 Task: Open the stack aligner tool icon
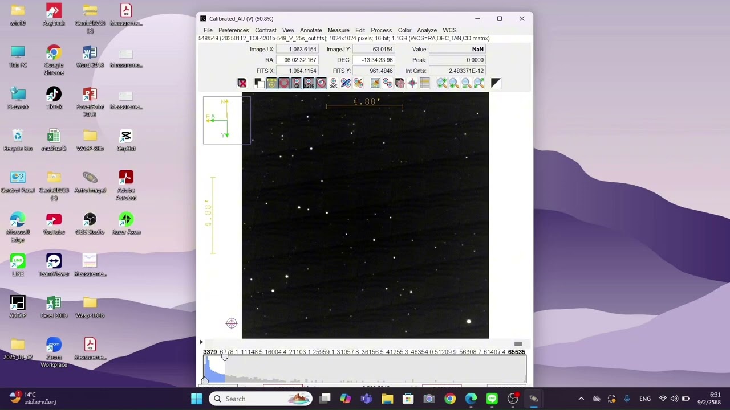point(400,83)
